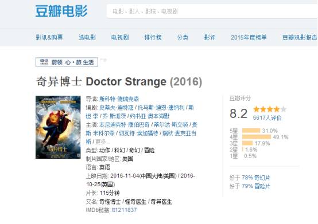Open the 2015年度榜单 page
Image resolution: width=318 pixels, height=224 pixels.
point(249,37)
